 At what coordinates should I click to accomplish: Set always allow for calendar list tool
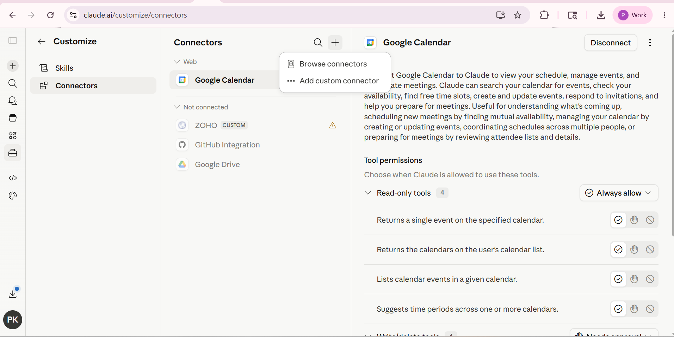pos(618,249)
